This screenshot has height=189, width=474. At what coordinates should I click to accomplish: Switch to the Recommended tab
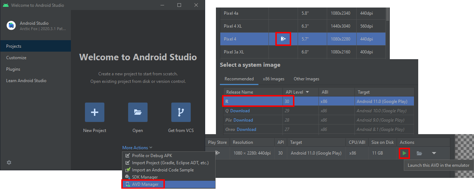point(239,79)
